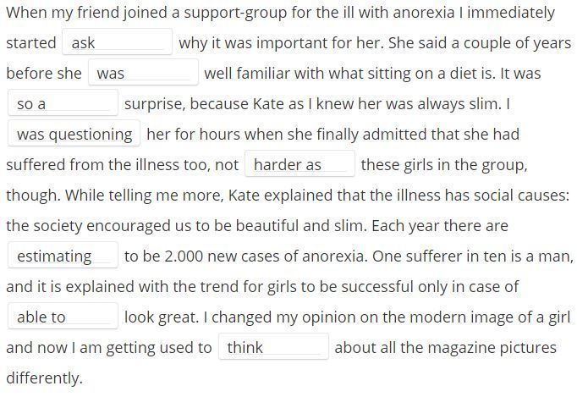Focus the "so a" answer field
The width and height of the screenshot is (577, 397).
63,103
